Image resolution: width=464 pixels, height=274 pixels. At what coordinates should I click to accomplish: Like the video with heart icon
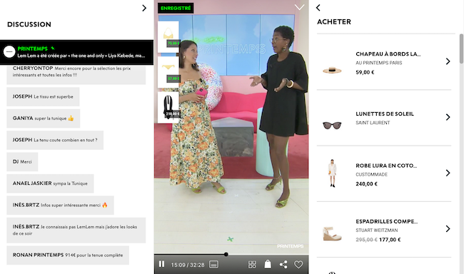click(x=298, y=265)
